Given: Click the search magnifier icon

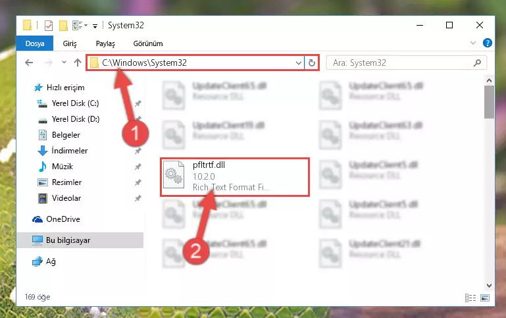Looking at the screenshot, I should pos(477,63).
